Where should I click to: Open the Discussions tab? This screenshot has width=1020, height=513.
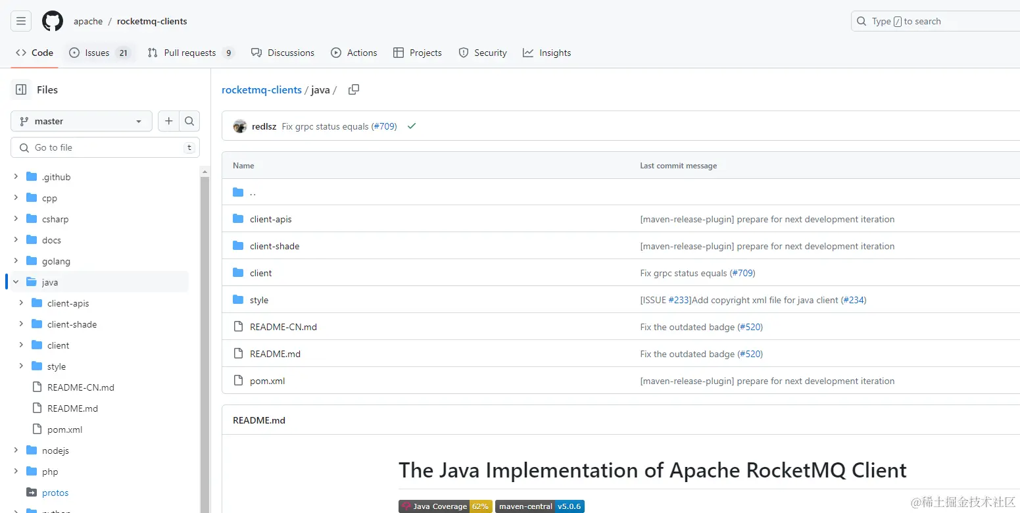(x=283, y=53)
